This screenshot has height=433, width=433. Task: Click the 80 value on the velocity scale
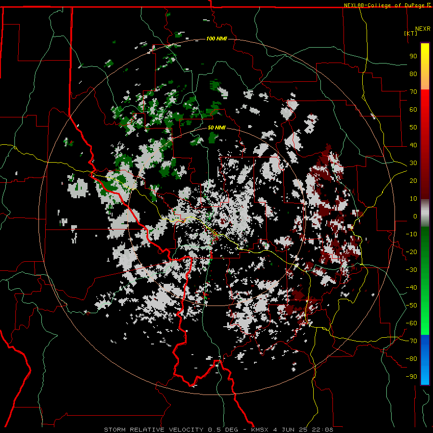413,74
